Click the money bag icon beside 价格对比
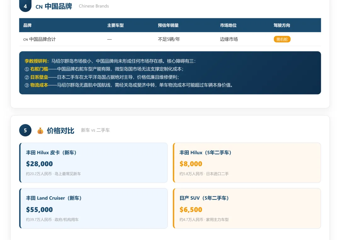The width and height of the screenshot is (340, 240). coord(40,131)
